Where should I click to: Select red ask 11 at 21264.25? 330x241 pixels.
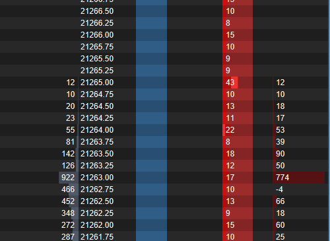pyautogui.click(x=238, y=118)
